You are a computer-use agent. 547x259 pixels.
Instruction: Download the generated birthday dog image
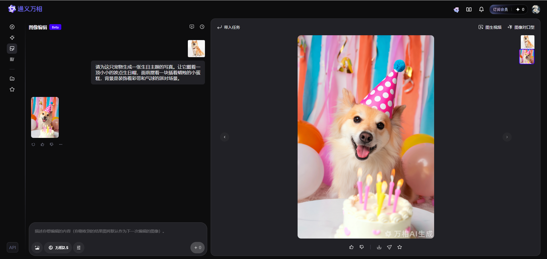(379, 247)
